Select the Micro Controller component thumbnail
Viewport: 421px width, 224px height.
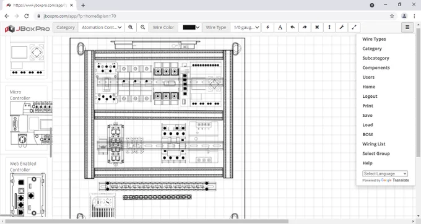(30, 124)
